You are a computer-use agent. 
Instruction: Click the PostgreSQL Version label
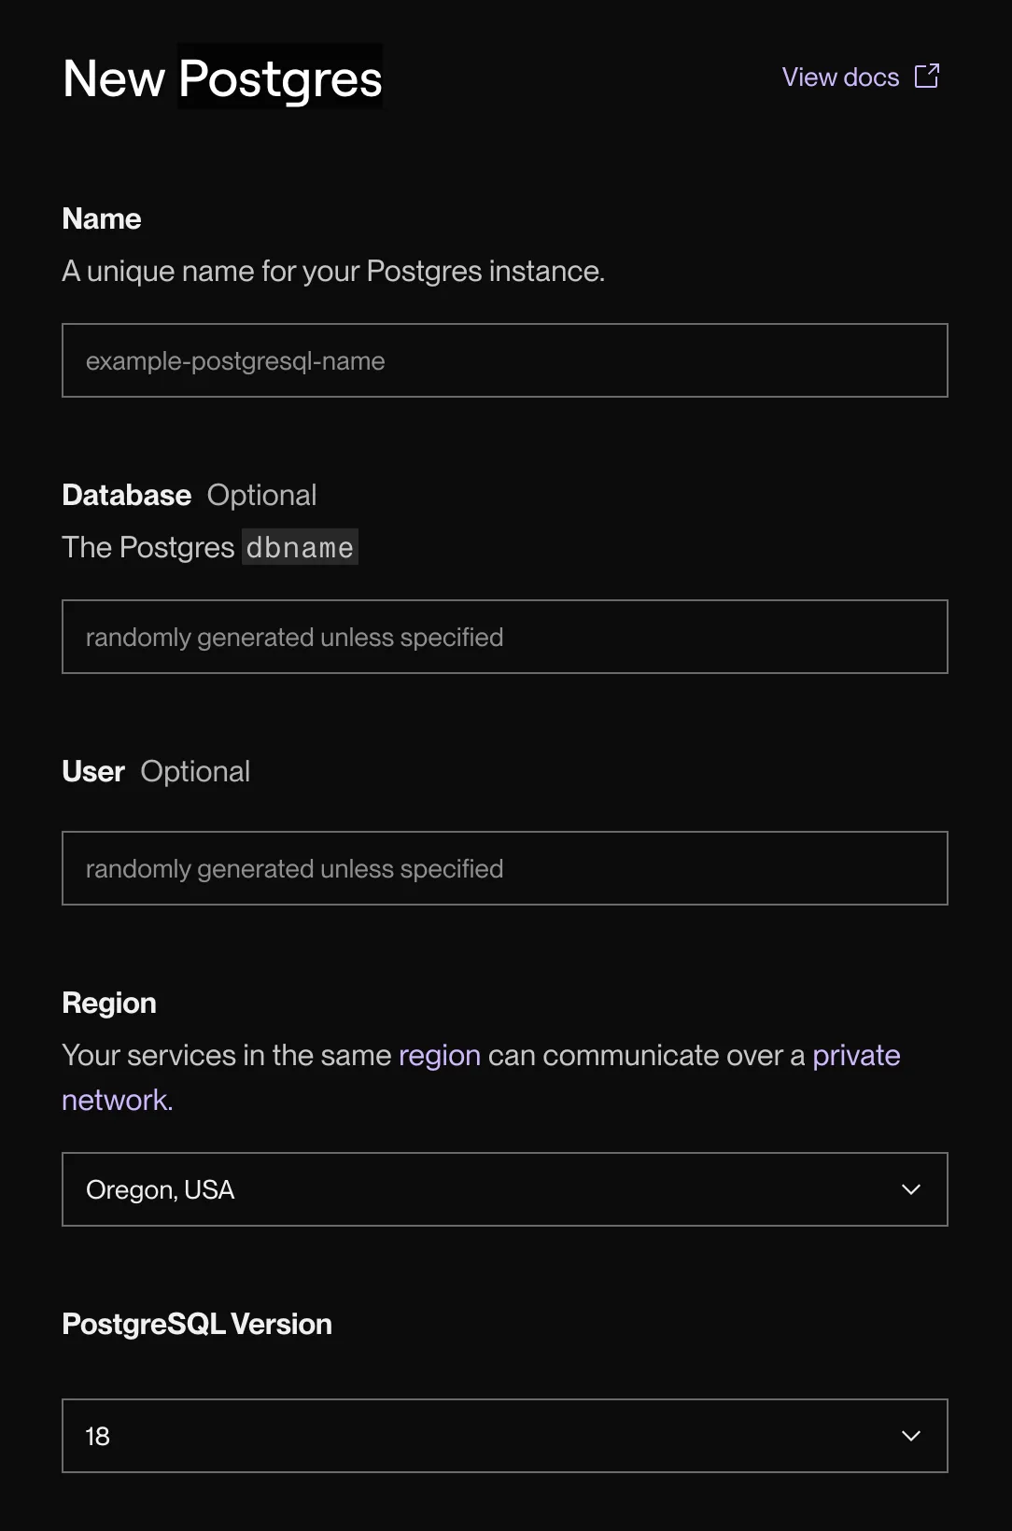[197, 1325]
